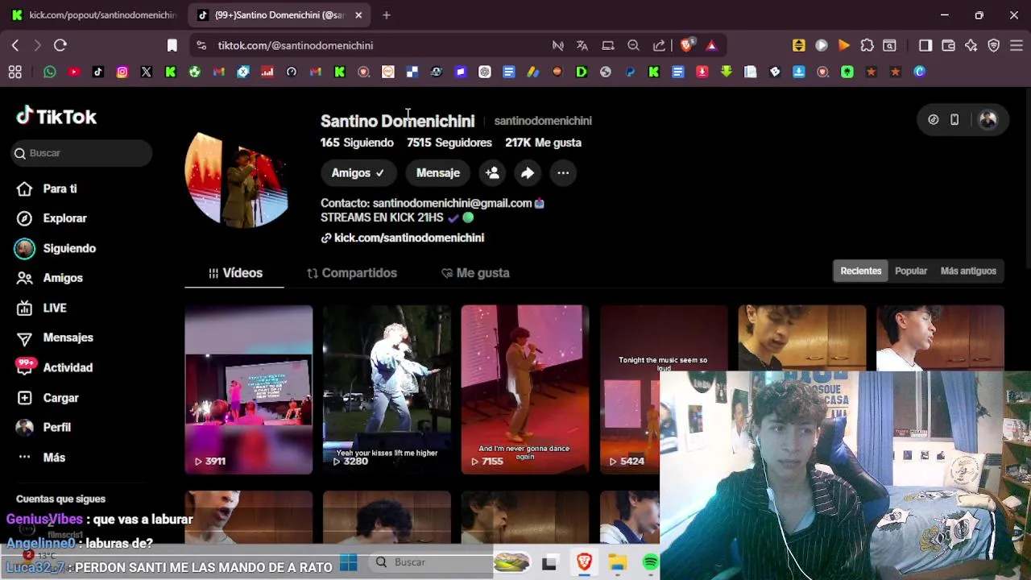Open a new browser tab with plus button

(x=387, y=14)
